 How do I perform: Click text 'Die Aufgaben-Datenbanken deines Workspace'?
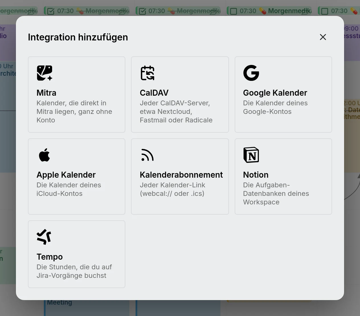click(x=276, y=194)
